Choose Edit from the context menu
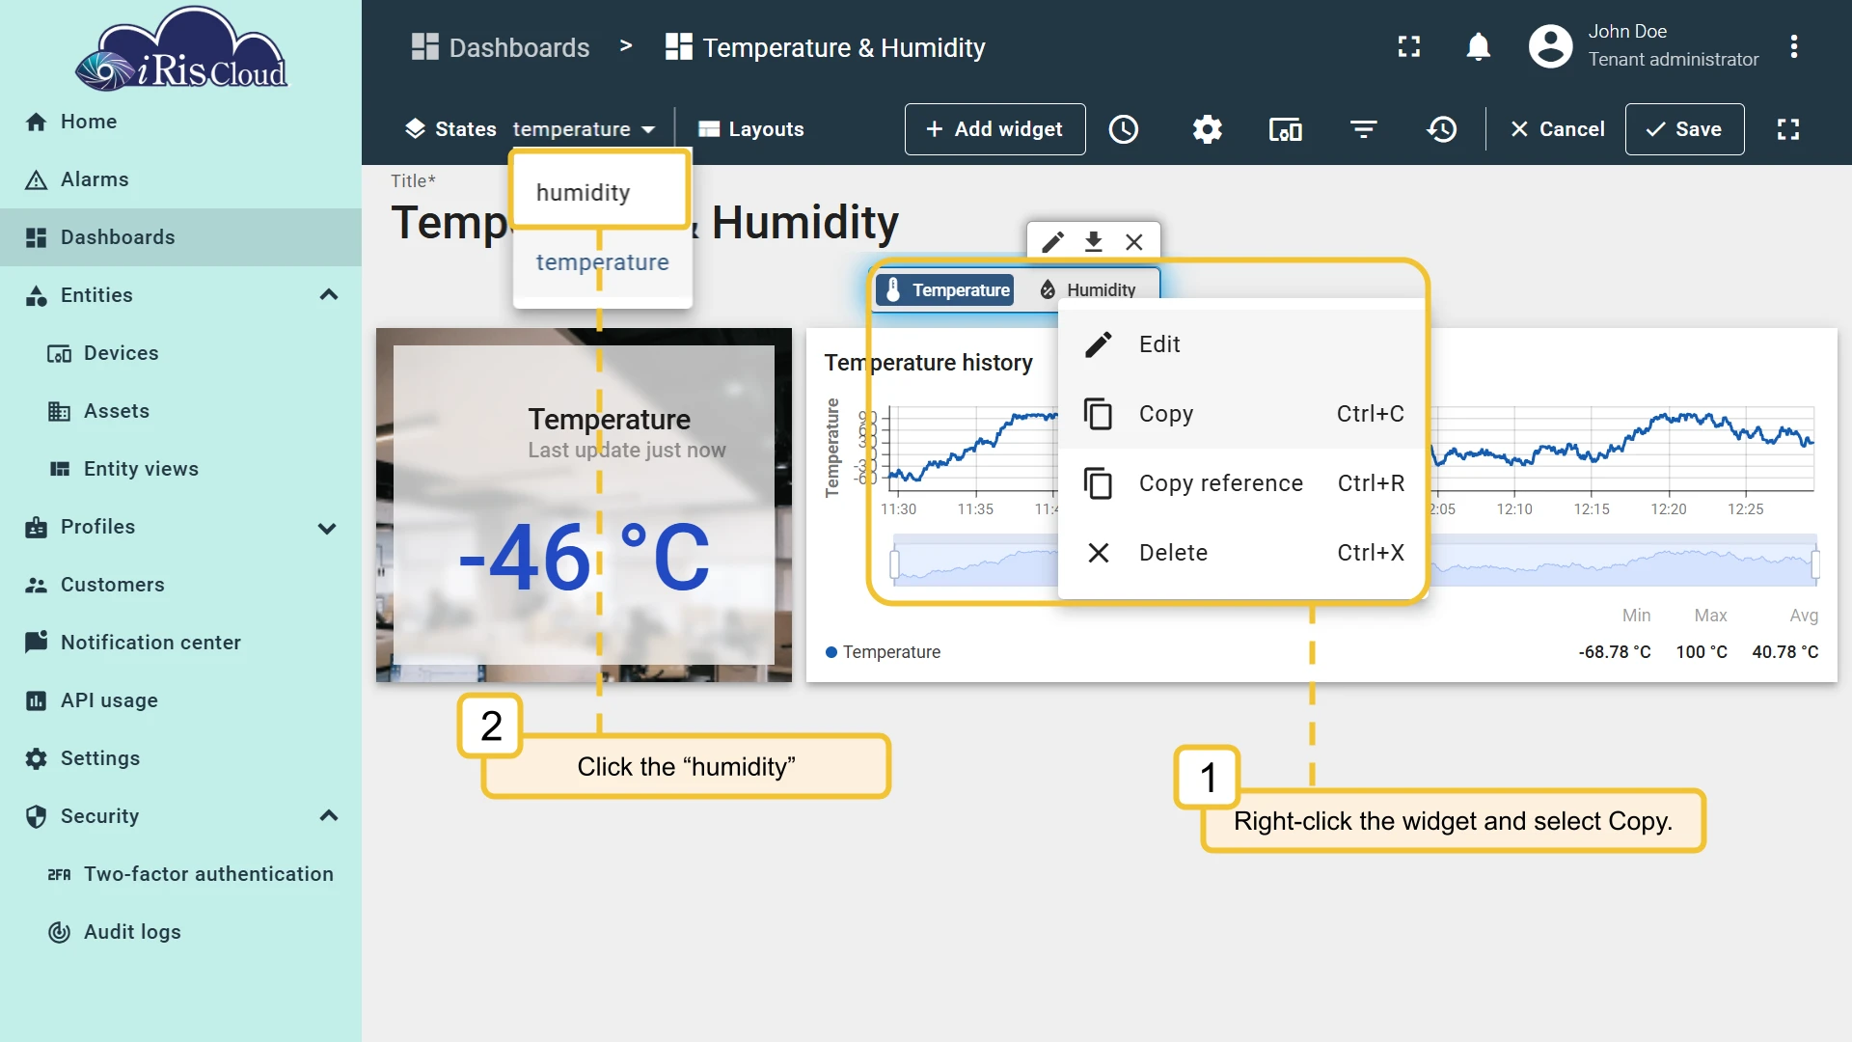The width and height of the screenshot is (1852, 1042). (1242, 344)
